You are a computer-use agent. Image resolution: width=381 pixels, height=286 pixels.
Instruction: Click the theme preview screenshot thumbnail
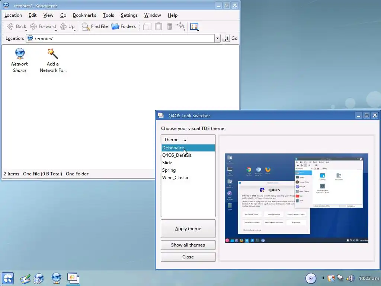click(297, 198)
